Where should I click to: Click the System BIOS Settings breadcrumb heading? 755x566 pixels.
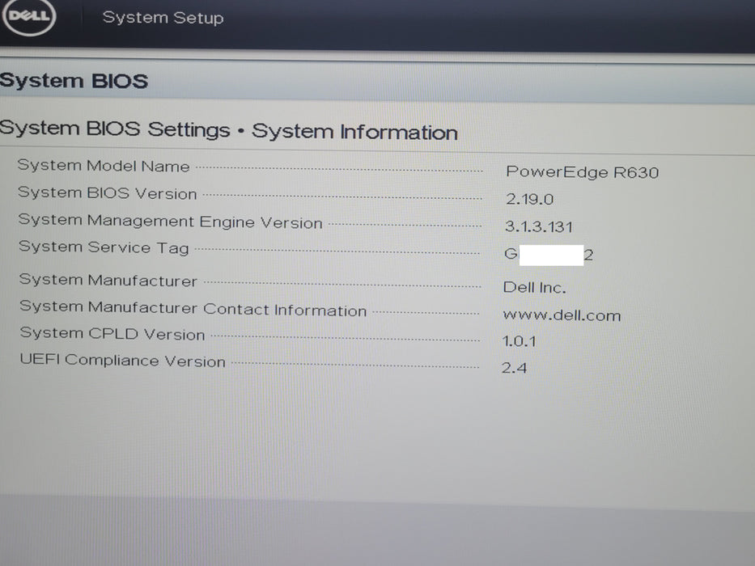click(x=229, y=130)
